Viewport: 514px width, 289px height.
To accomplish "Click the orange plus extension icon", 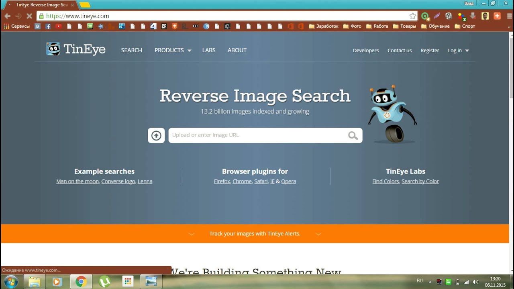I will click(497, 16).
